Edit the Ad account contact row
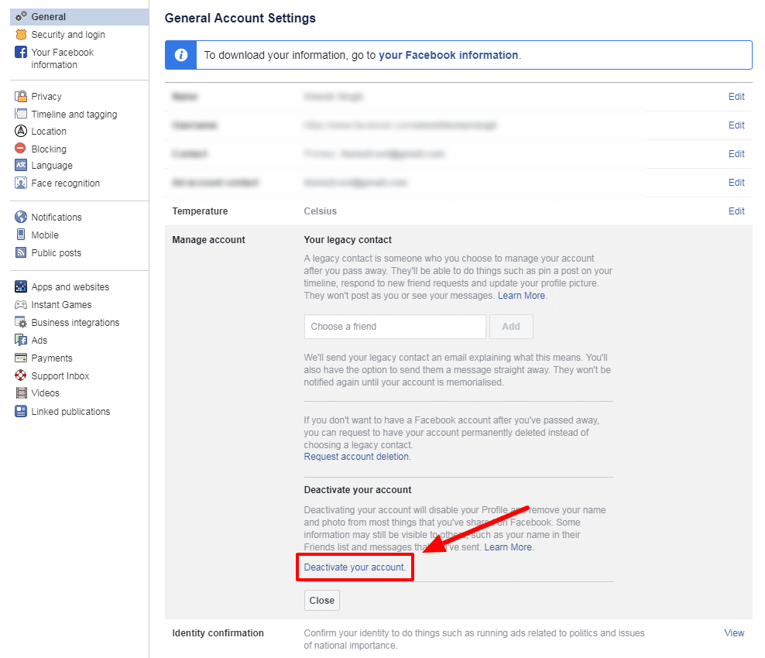 click(x=736, y=183)
